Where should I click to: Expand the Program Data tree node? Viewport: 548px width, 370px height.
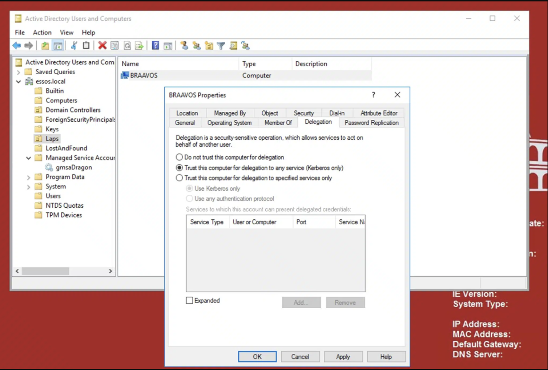point(29,177)
